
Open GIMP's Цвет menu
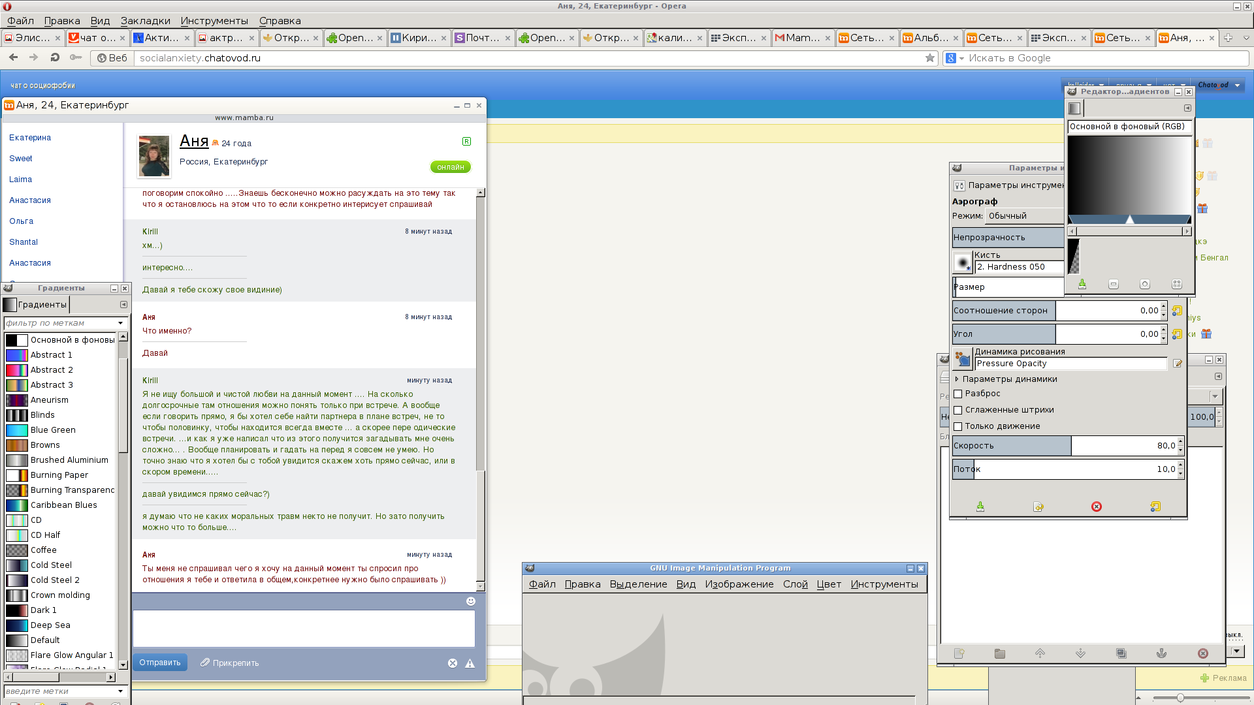[829, 584]
